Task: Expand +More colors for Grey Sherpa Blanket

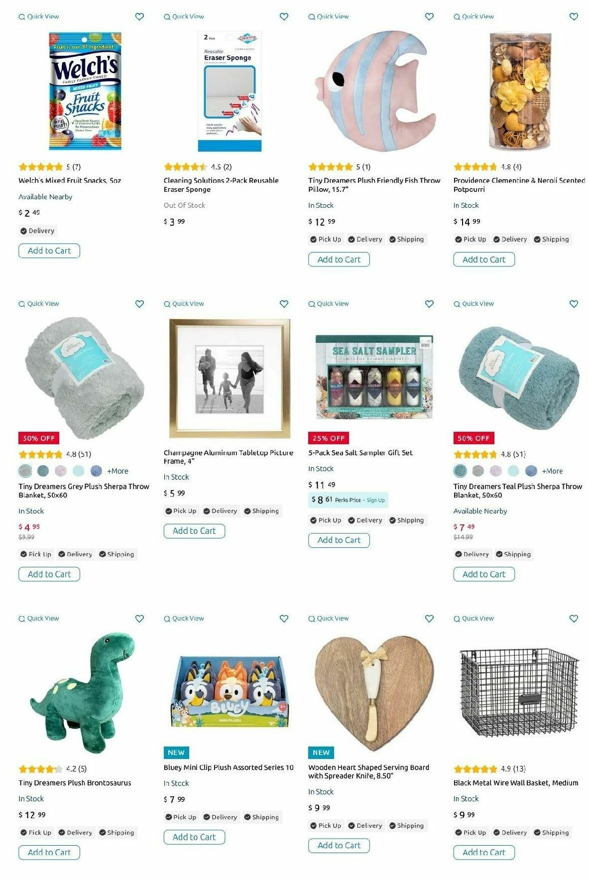Action: (x=118, y=471)
